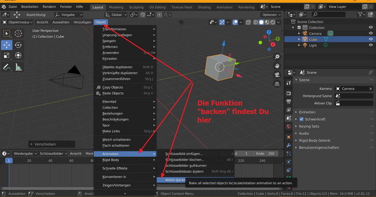Click the zoom magnifier viewport icon
Screen dimensions: 376x197
[277, 57]
